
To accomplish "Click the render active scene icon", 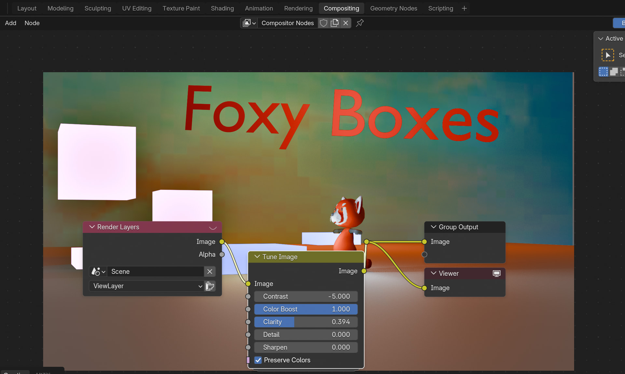I will click(x=210, y=286).
